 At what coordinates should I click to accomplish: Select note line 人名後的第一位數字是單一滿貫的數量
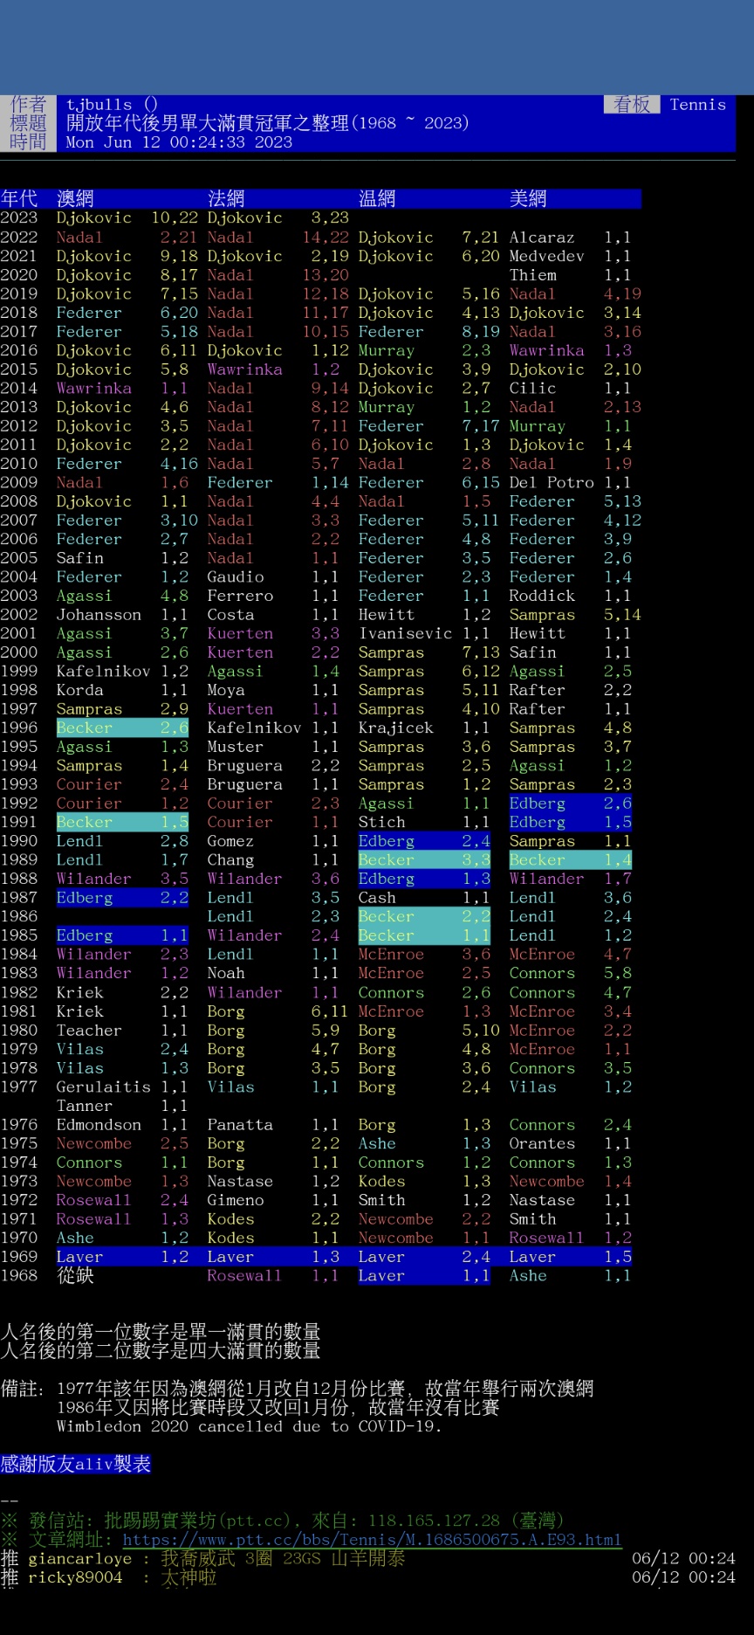coord(161,1332)
